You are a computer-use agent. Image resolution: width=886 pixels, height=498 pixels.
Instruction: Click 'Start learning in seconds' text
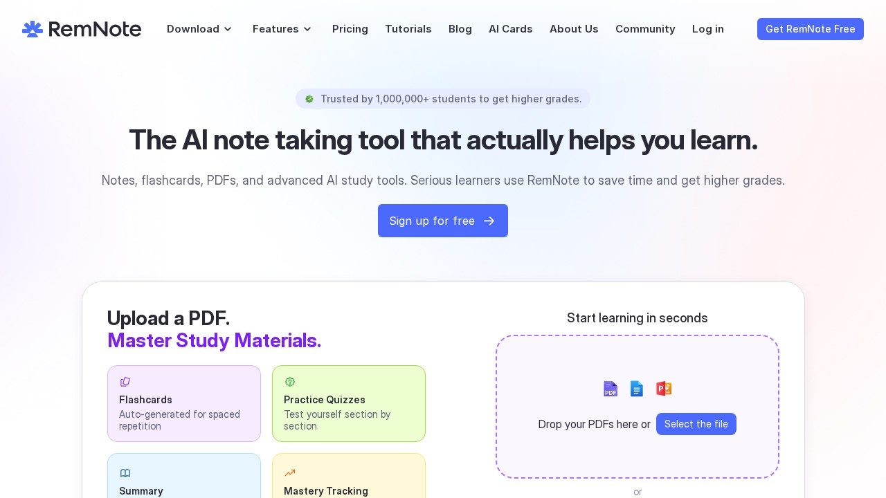[x=638, y=318]
